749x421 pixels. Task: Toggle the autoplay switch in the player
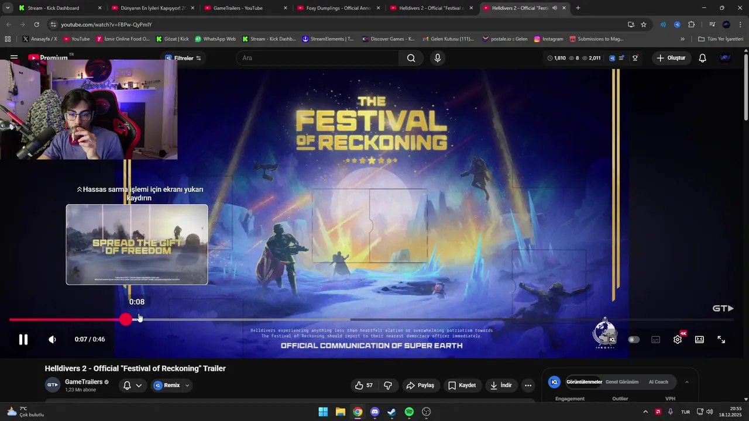pyautogui.click(x=633, y=340)
